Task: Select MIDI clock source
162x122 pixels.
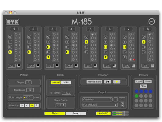Action: pos(66,82)
